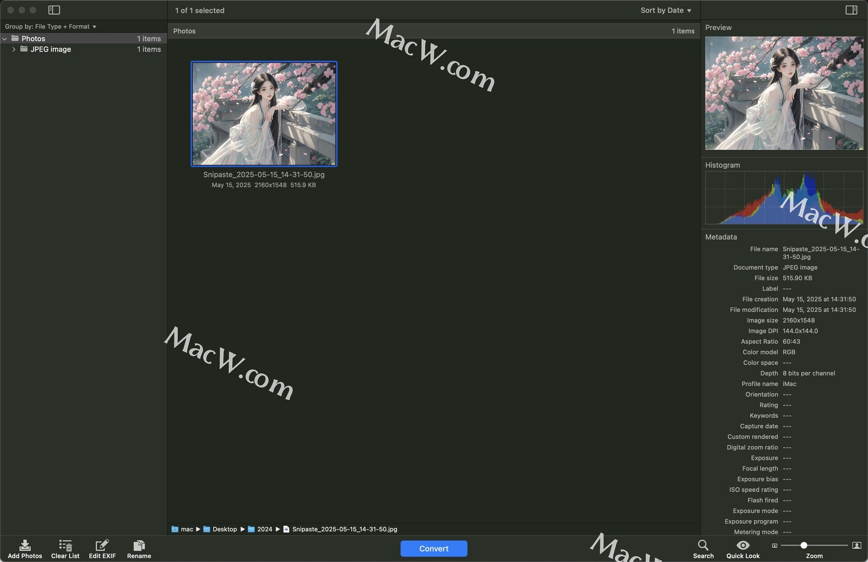The image size is (868, 562).
Task: Click thumbnail details 'May 15, 2025 2160x1548 515.9 KB'
Action: [264, 185]
